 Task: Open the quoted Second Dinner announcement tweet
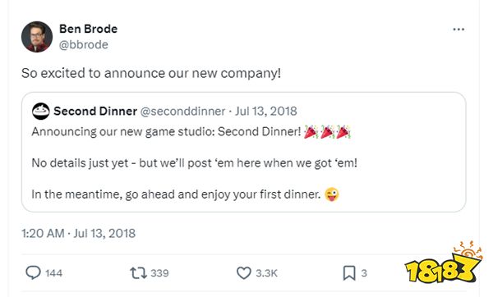tap(244, 152)
